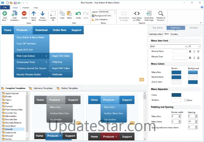Open the File menu

tap(5, 7)
